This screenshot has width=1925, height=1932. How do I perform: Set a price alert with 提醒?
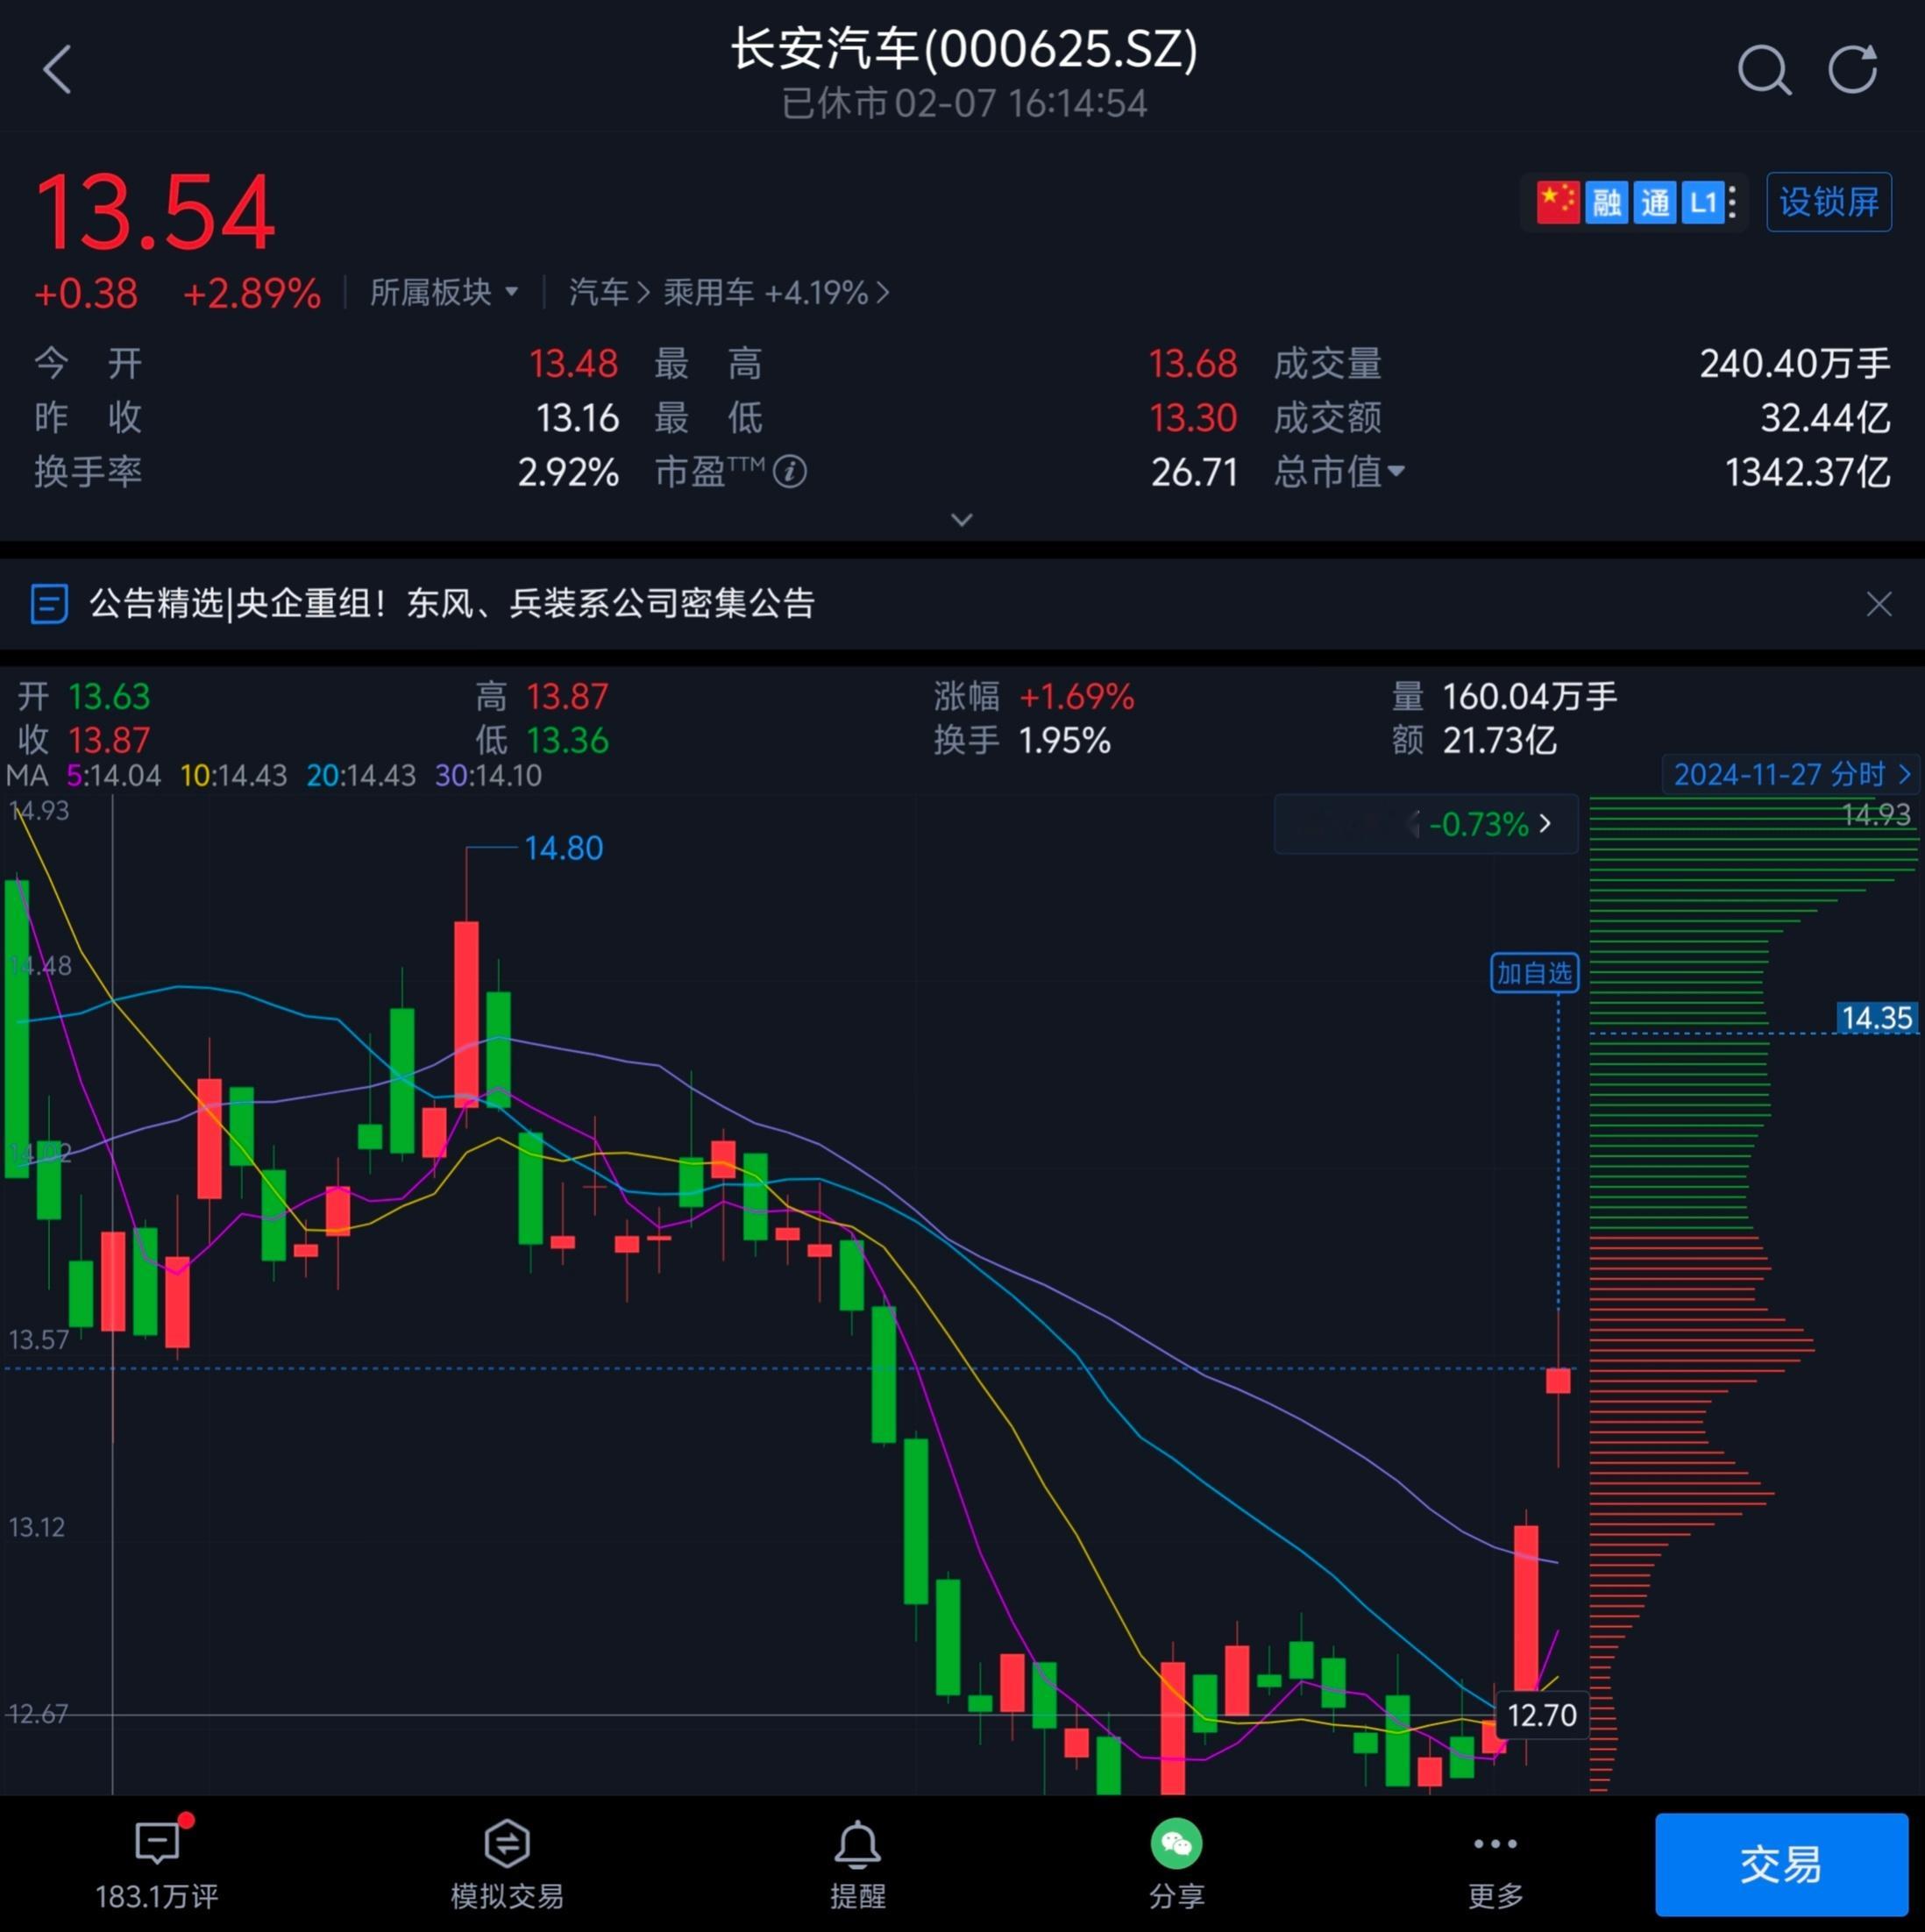[858, 1862]
